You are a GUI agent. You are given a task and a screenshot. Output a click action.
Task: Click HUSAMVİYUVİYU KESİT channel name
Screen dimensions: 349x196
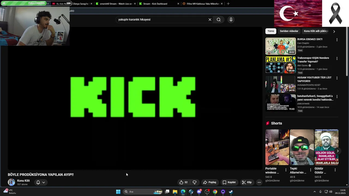(x=309, y=85)
